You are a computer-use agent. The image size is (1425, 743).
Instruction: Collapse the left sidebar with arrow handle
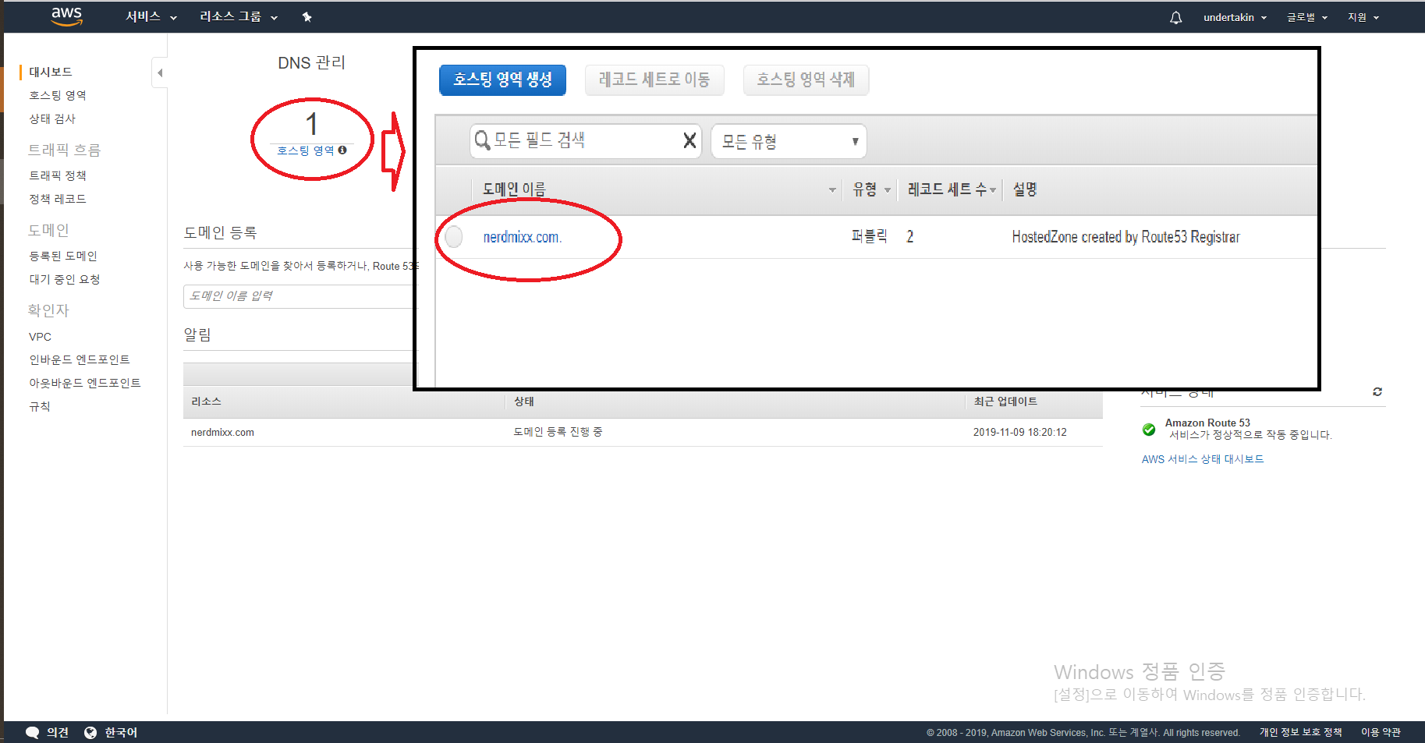[159, 73]
